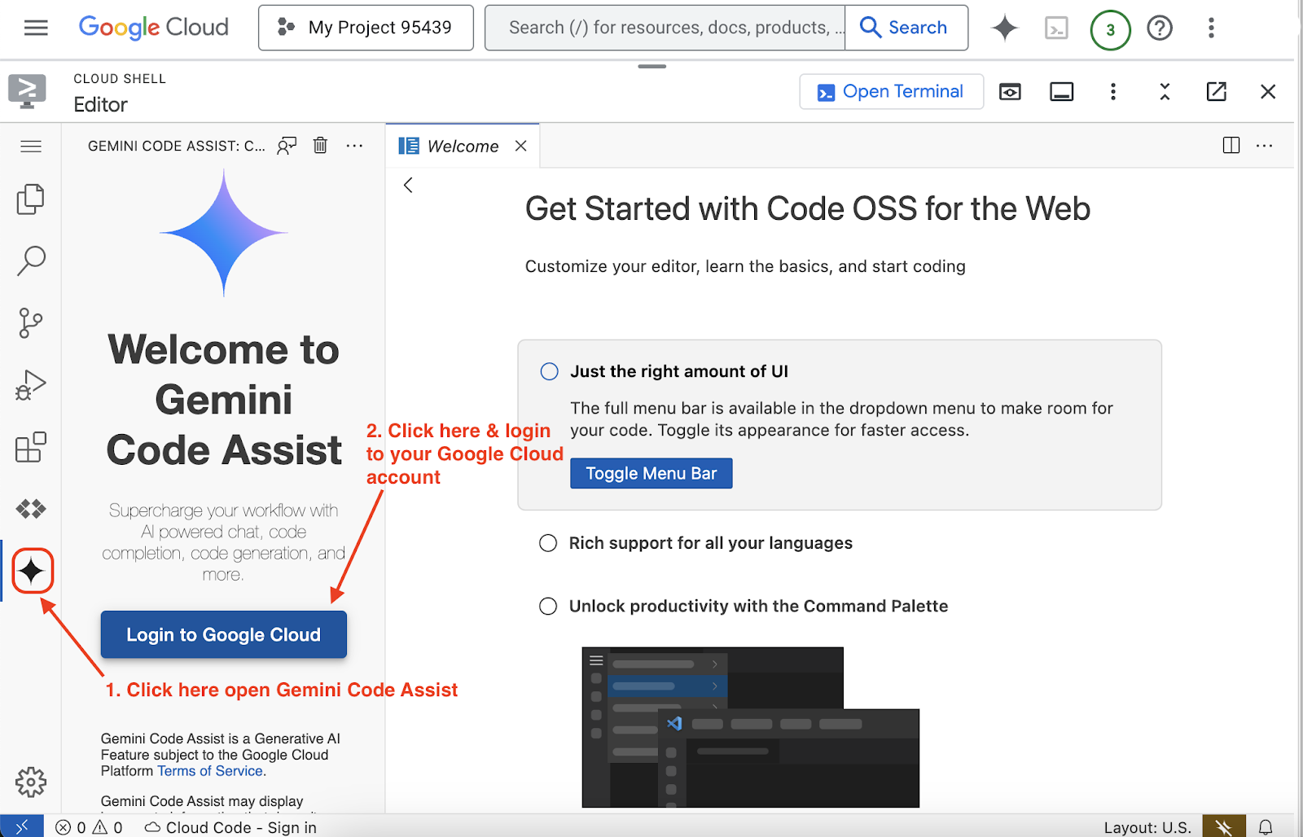
Task: Select the 'Just the right amount of UI' radio
Action: click(550, 372)
